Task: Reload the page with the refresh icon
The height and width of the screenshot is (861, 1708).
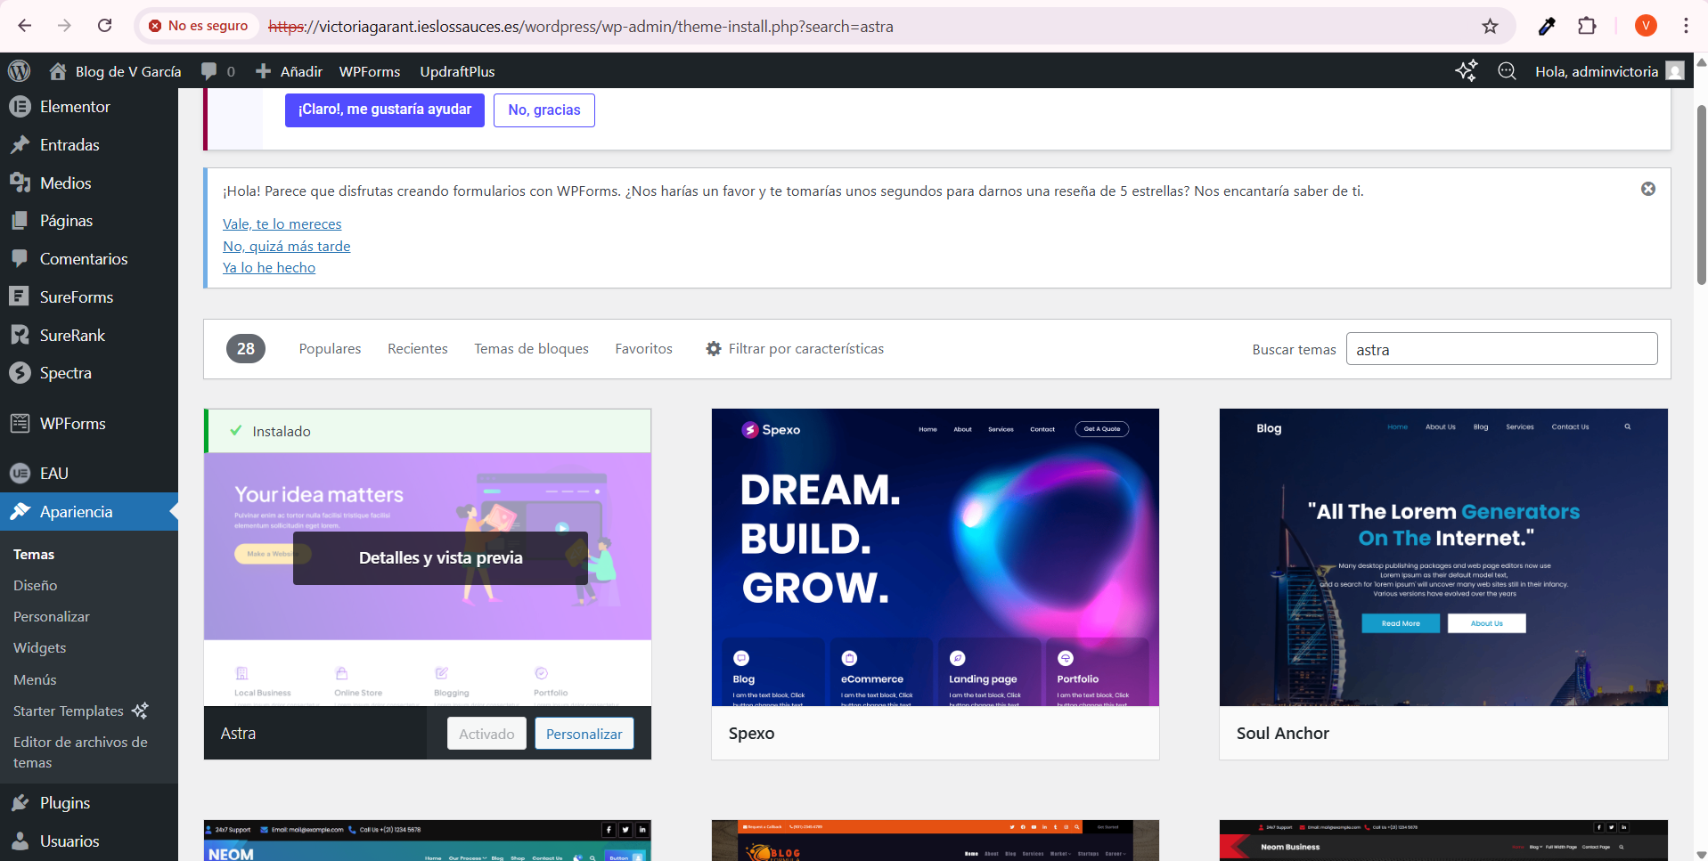Action: pyautogui.click(x=105, y=26)
